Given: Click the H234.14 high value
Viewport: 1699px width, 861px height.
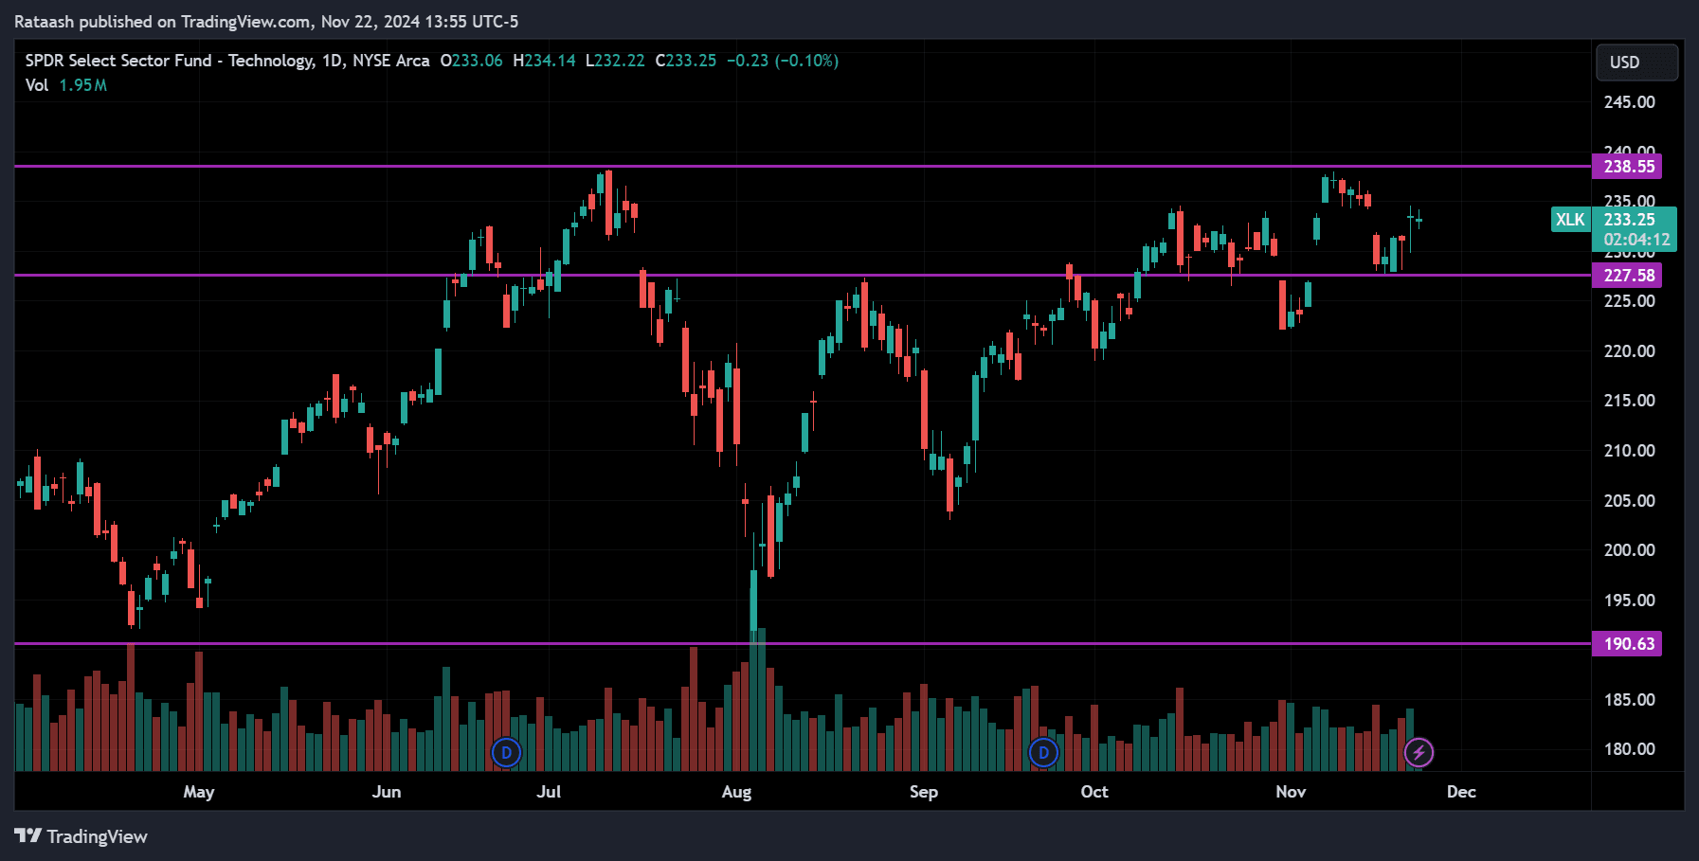Looking at the screenshot, I should (x=544, y=61).
